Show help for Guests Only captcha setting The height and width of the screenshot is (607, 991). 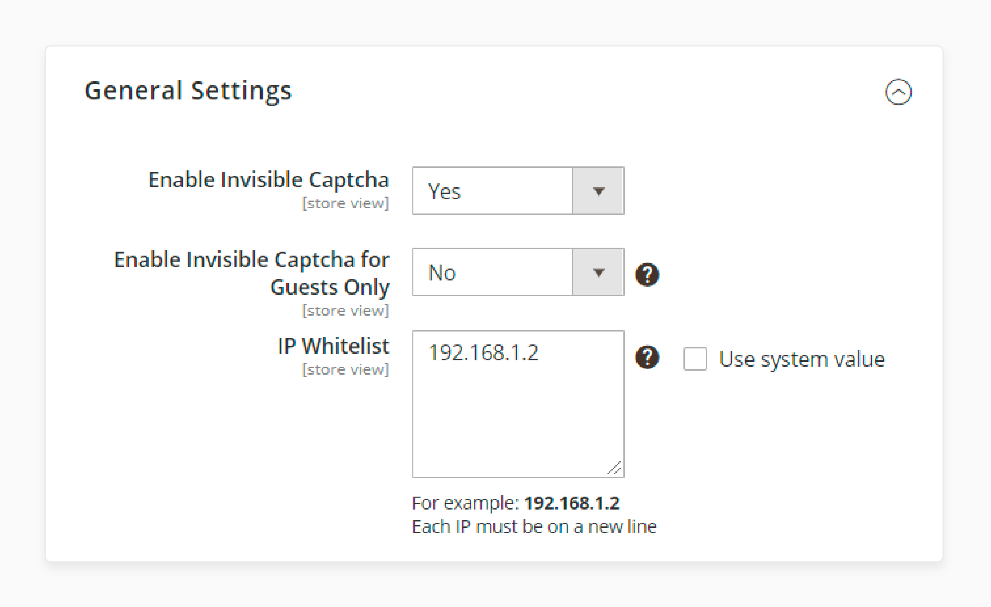[x=647, y=274]
